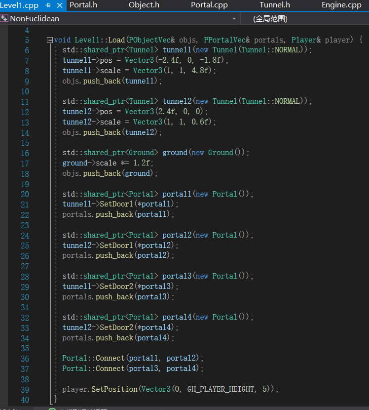Open the NonEuclidean project dropdown arrow
Viewport: 369px width, 410px height.
pyautogui.click(x=234, y=19)
